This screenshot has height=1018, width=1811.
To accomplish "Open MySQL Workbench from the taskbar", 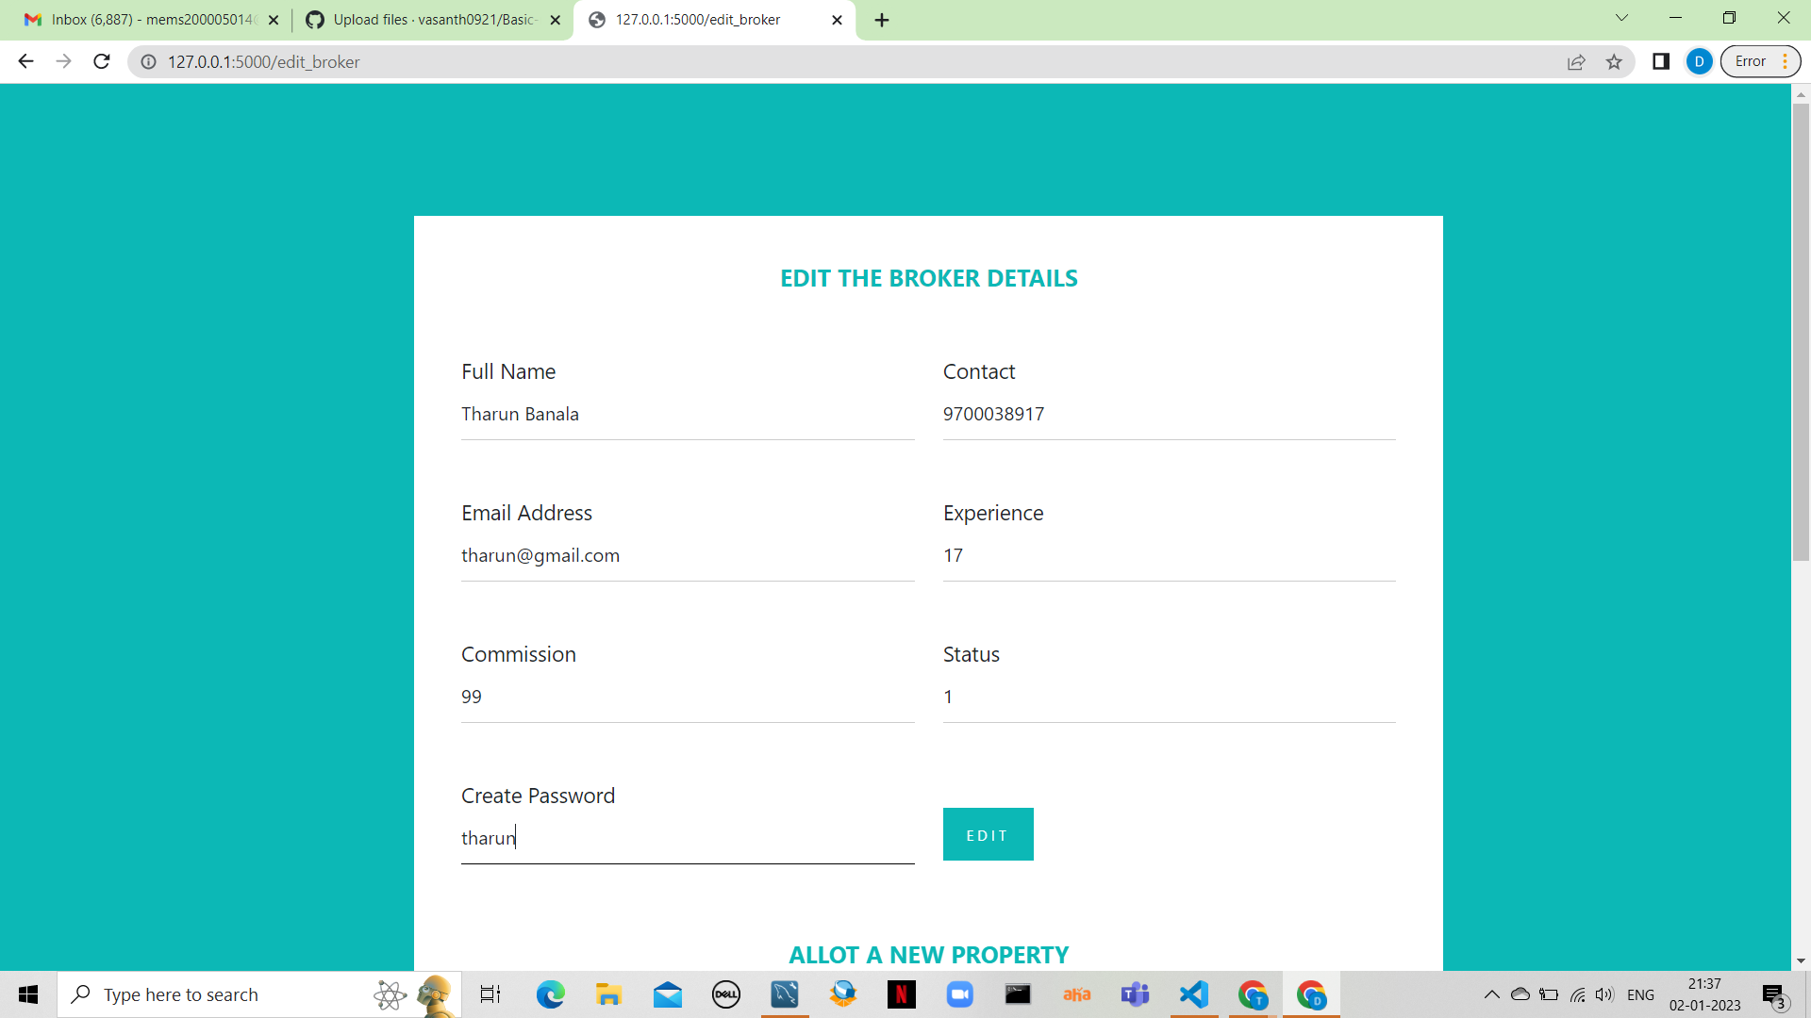I will tap(785, 994).
